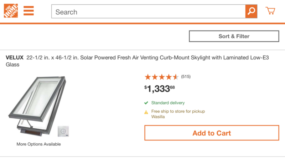Open the Sort & Filter options
This screenshot has width=285, height=160.
click(x=234, y=36)
